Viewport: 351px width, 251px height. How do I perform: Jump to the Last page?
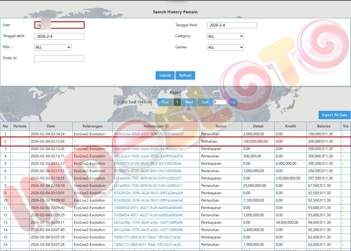coord(205,102)
